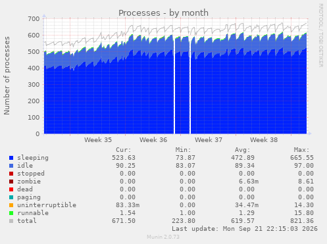Viewport: 327px width, 244px height.
Task: Click total average value 619.57
Action: [x=243, y=221]
